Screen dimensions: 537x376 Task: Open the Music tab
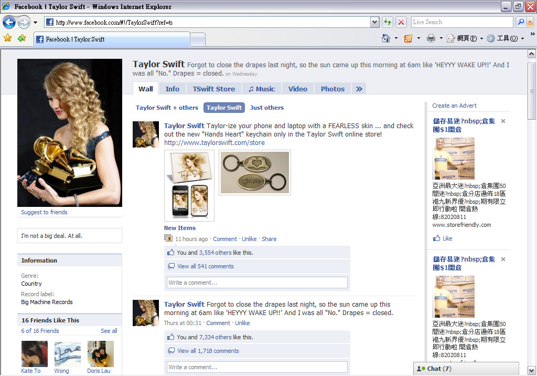coord(262,89)
